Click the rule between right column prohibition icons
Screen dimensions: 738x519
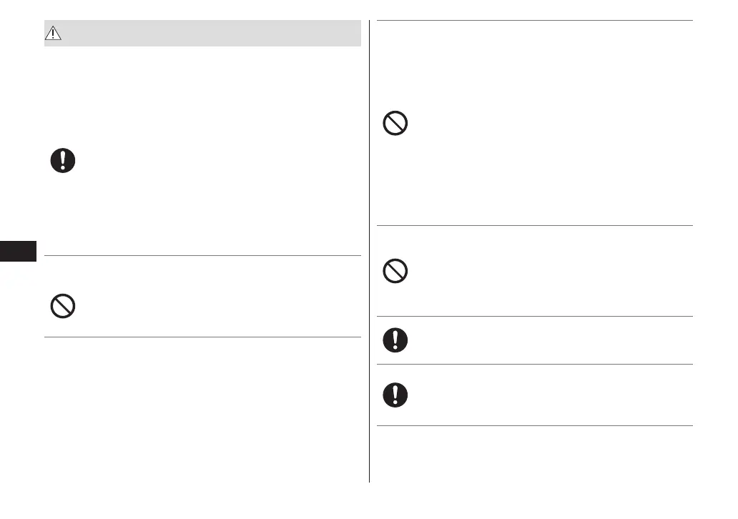pos(534,226)
